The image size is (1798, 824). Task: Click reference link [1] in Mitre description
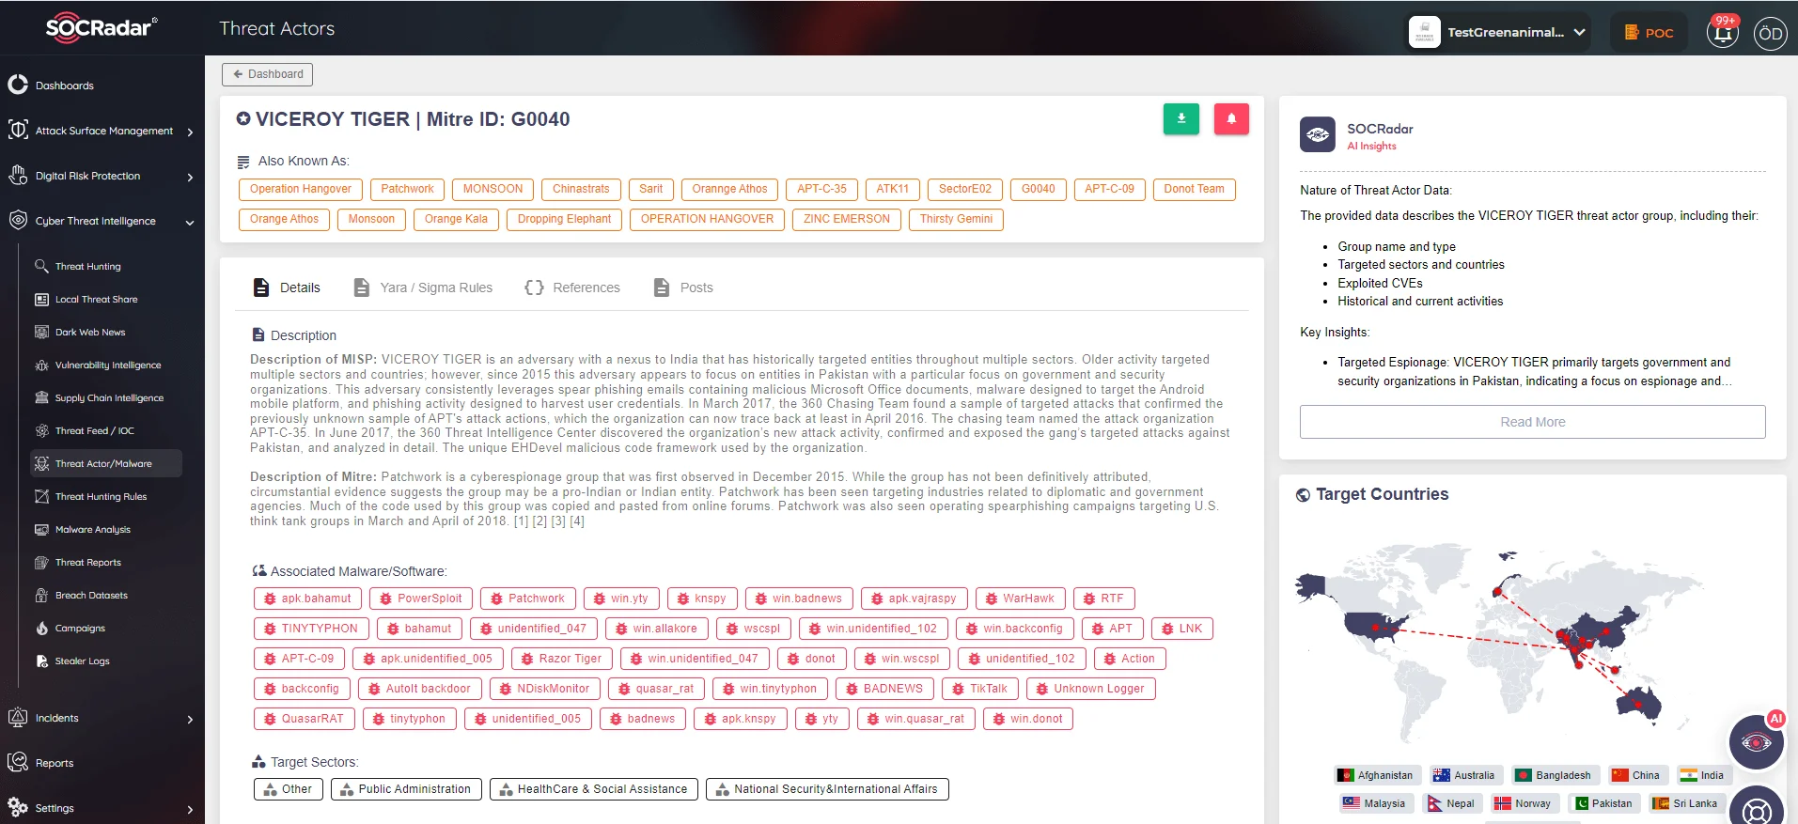tap(521, 521)
